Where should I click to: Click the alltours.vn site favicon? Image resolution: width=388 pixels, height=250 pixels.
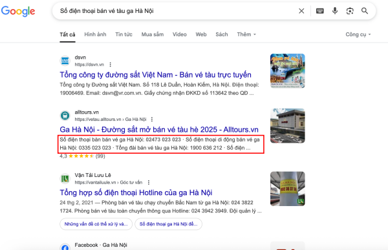65,116
